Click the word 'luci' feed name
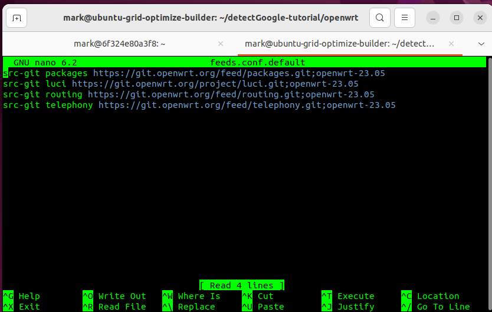 56,84
